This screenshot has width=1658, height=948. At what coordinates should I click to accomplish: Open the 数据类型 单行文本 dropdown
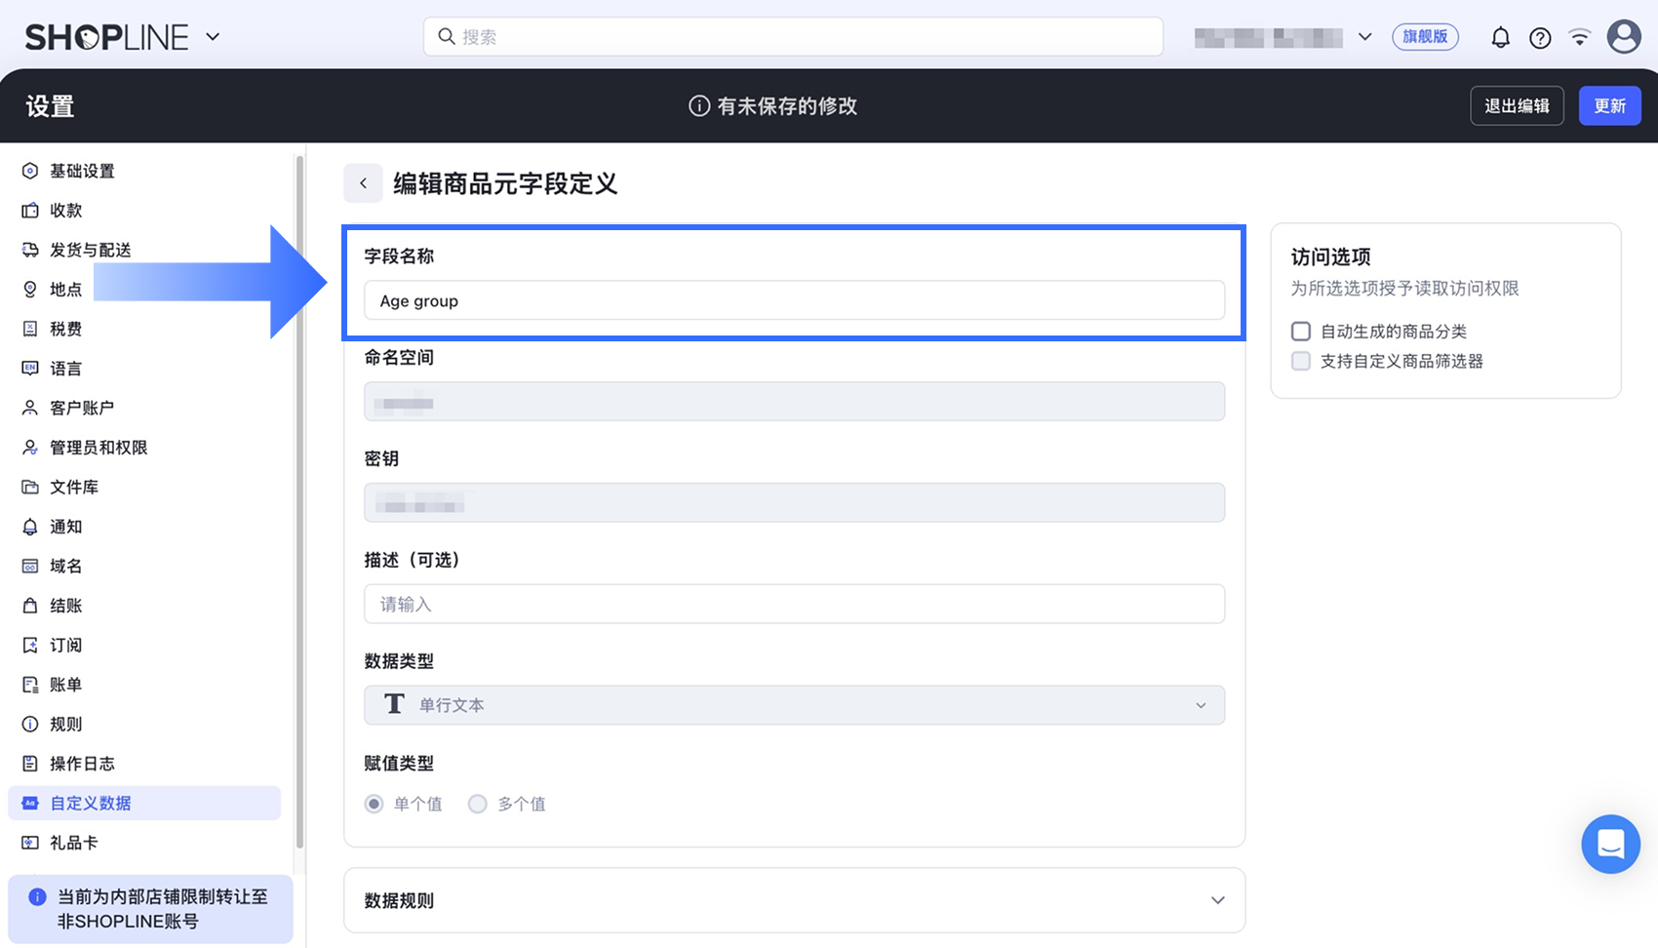click(794, 705)
